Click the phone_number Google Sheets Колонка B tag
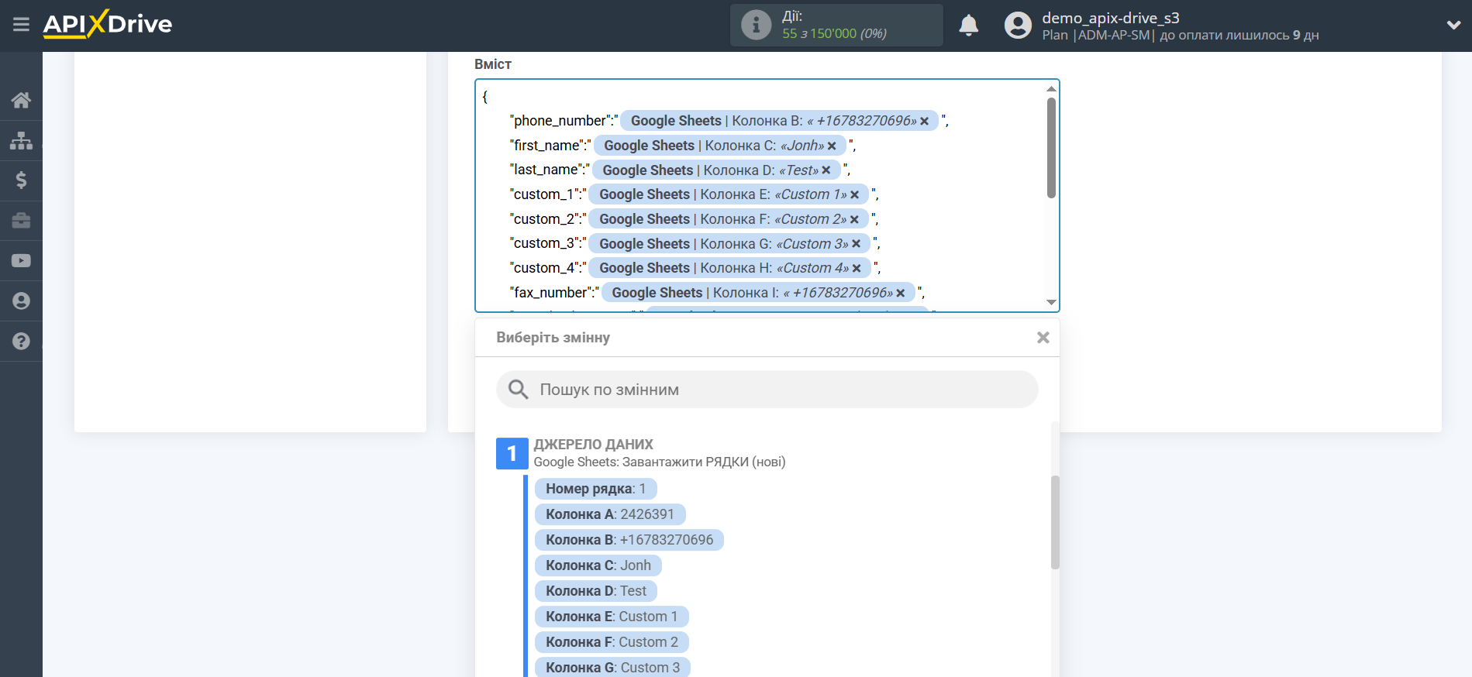Viewport: 1472px width, 677px height. [x=779, y=121]
